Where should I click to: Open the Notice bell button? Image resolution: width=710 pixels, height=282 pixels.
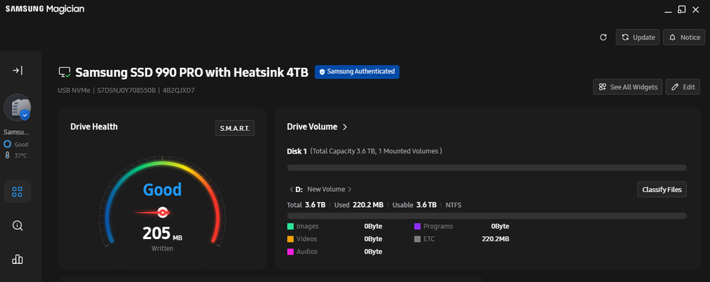pyautogui.click(x=684, y=37)
